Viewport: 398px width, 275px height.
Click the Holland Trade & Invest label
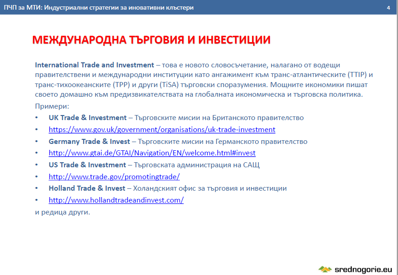click(x=87, y=188)
